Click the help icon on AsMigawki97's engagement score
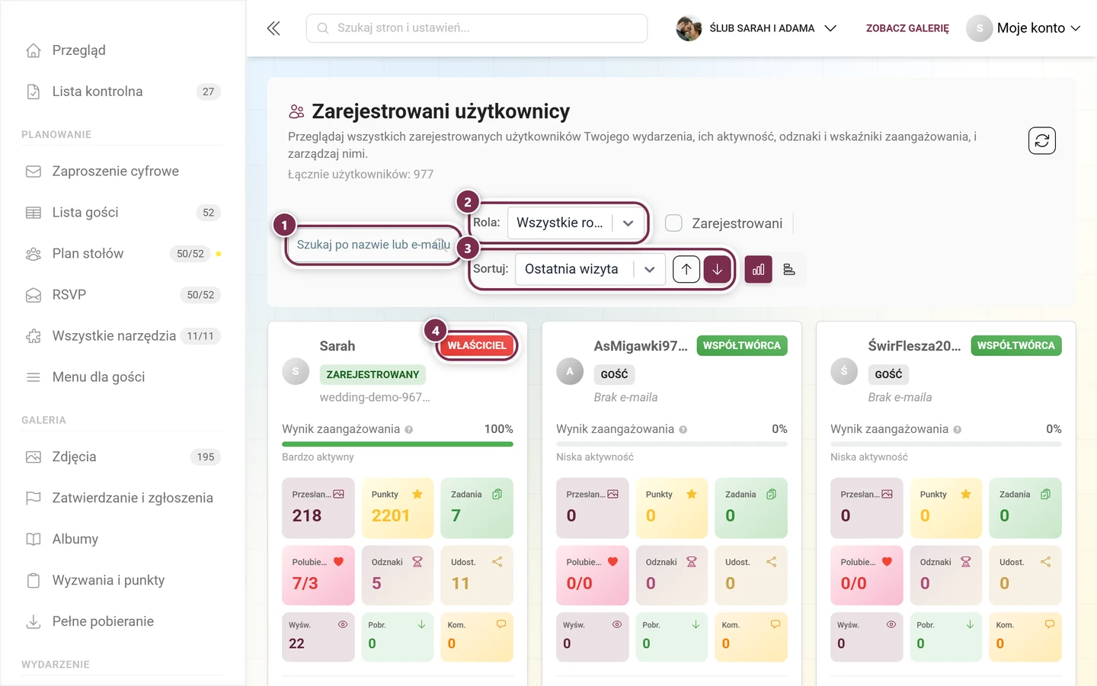This screenshot has height=686, width=1097. tap(683, 430)
